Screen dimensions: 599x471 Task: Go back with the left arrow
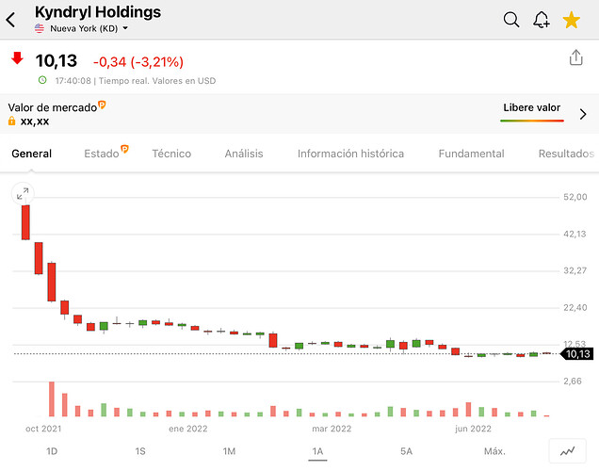[10, 20]
